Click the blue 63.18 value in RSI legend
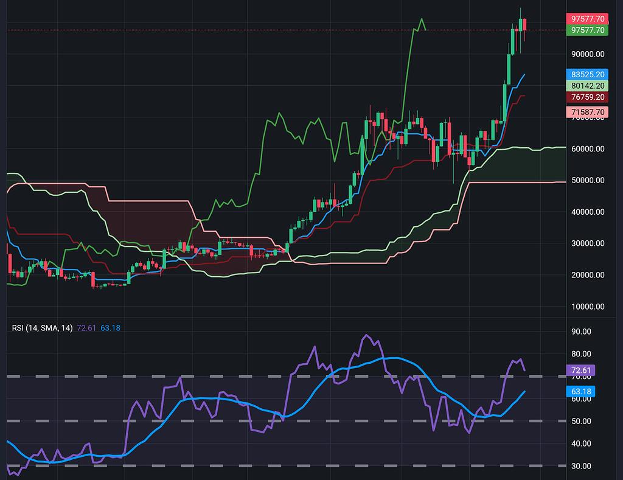 click(x=110, y=328)
